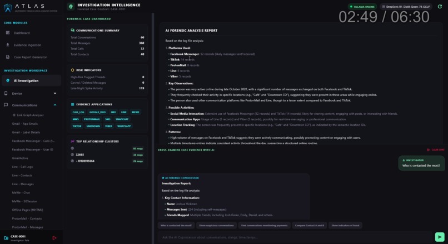Select the SMS evidence tag
Image resolution: width=448 pixels, height=244 pixels.
(108, 119)
